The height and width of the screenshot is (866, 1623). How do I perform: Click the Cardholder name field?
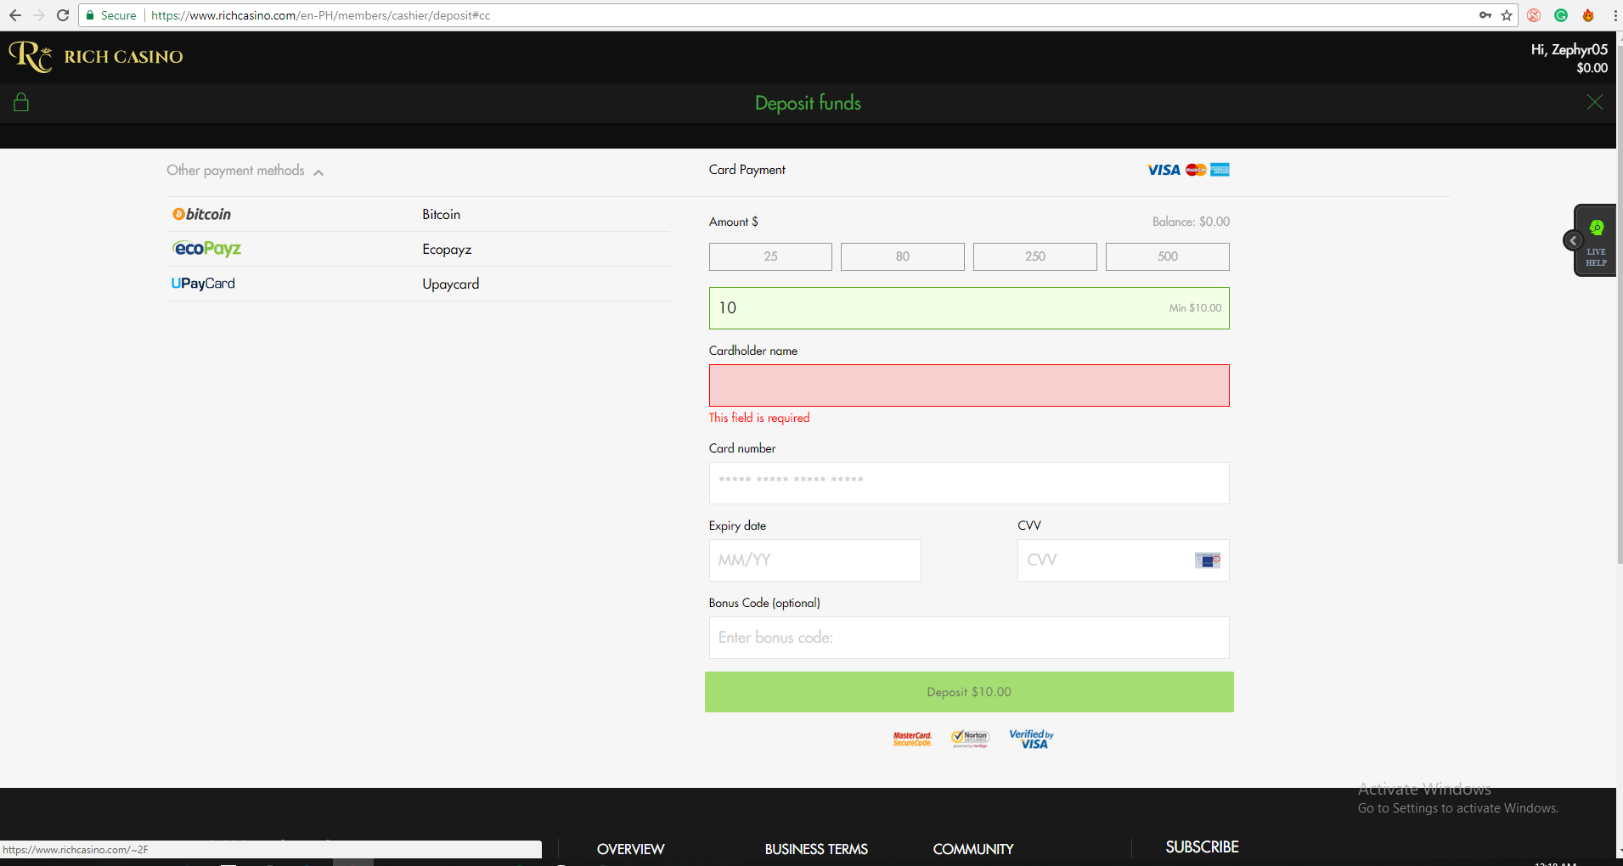pyautogui.click(x=969, y=385)
